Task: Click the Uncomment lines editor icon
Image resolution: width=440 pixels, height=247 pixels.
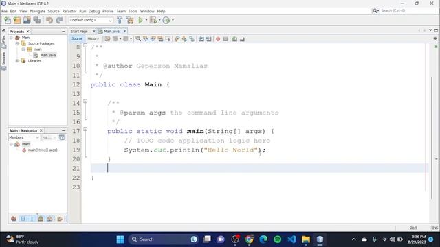Action: coord(242,39)
